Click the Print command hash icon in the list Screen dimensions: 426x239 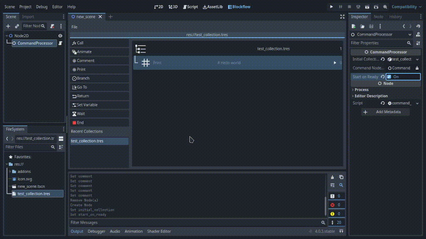click(x=146, y=63)
